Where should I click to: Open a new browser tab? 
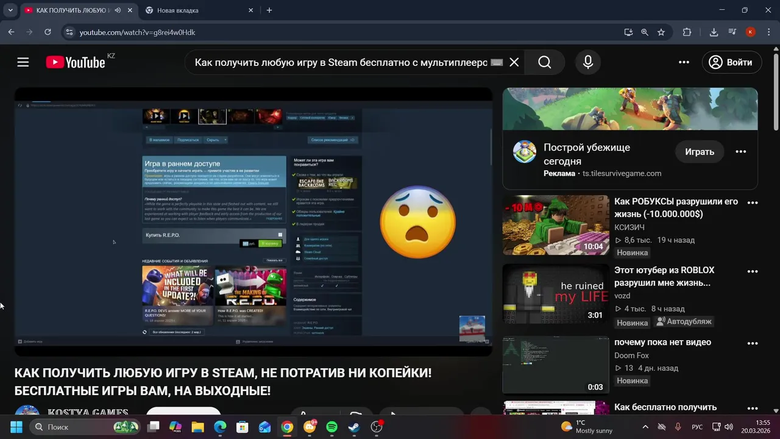pos(269,10)
